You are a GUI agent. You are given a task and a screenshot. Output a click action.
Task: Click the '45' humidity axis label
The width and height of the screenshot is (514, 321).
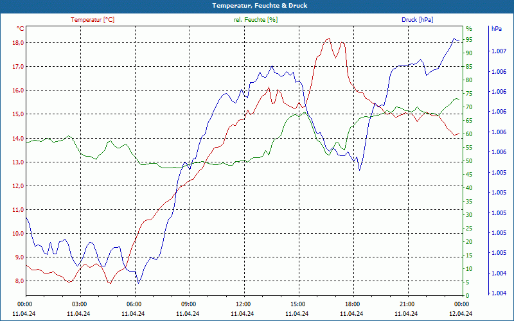click(x=469, y=175)
